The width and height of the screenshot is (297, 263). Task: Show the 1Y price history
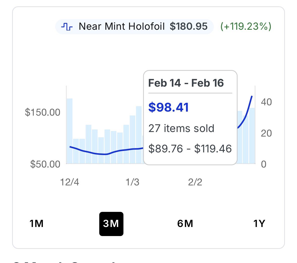[x=259, y=223]
